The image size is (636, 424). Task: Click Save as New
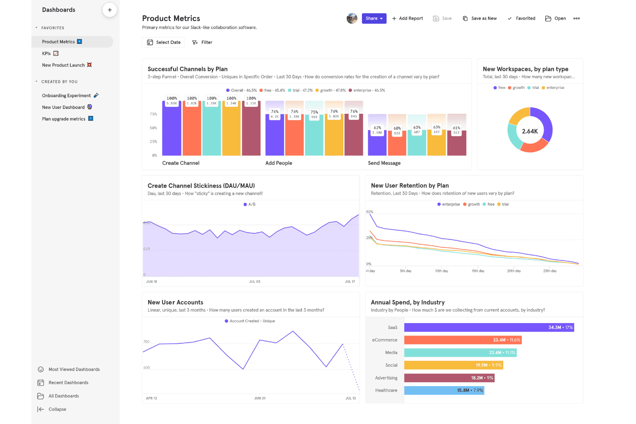(x=480, y=18)
